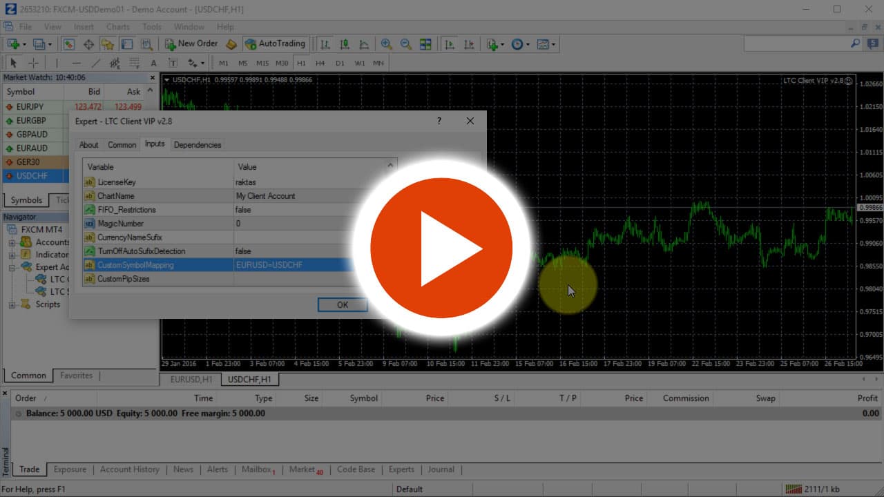
Task: Open the Templates dropdown
Action: [x=546, y=43]
